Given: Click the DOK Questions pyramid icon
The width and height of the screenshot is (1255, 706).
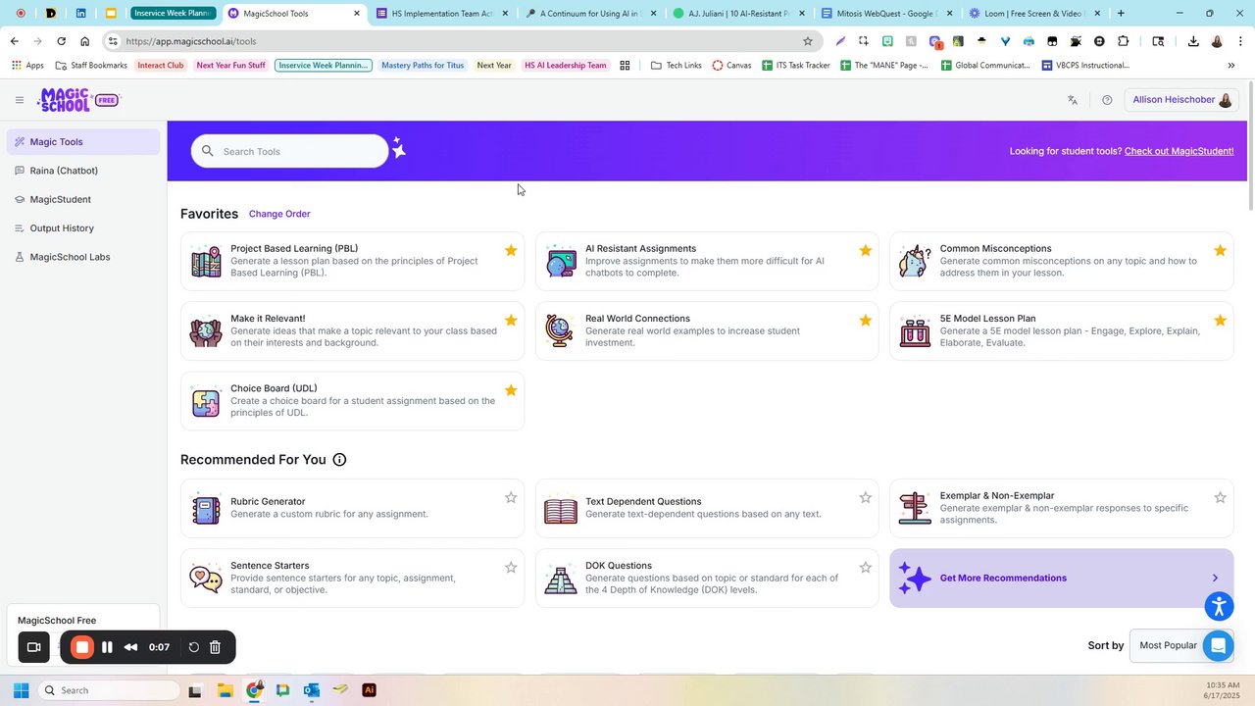Looking at the screenshot, I should 561,578.
